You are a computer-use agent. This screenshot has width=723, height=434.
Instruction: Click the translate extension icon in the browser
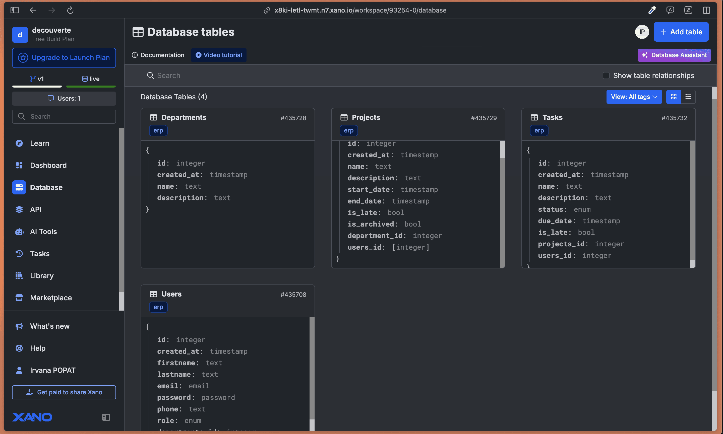tap(670, 10)
